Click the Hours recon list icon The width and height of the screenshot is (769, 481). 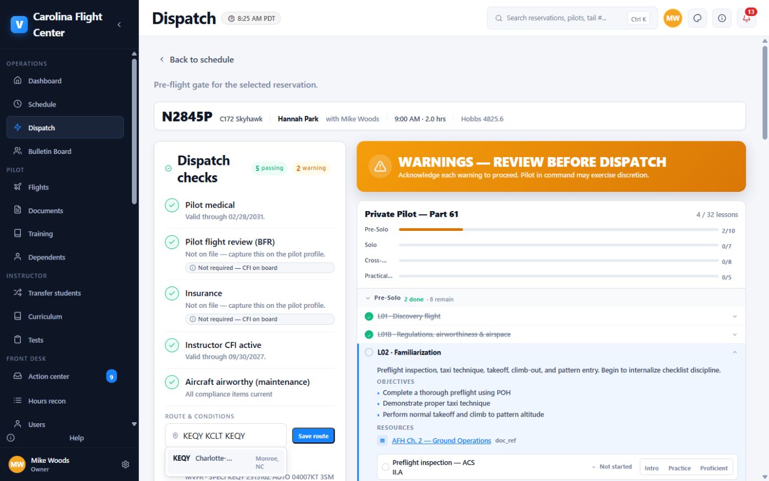pyautogui.click(x=18, y=401)
